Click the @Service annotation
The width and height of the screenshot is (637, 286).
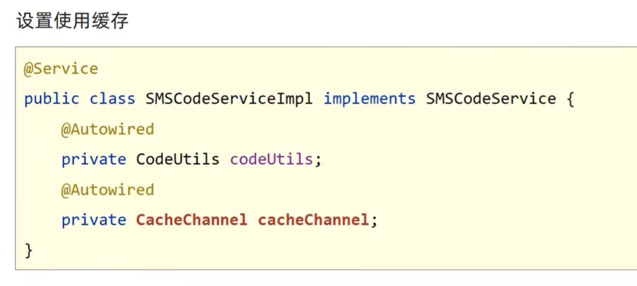(x=61, y=69)
